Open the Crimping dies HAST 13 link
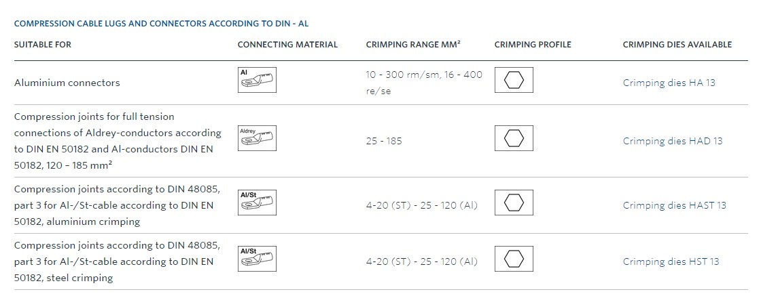759x294 pixels. pos(674,205)
